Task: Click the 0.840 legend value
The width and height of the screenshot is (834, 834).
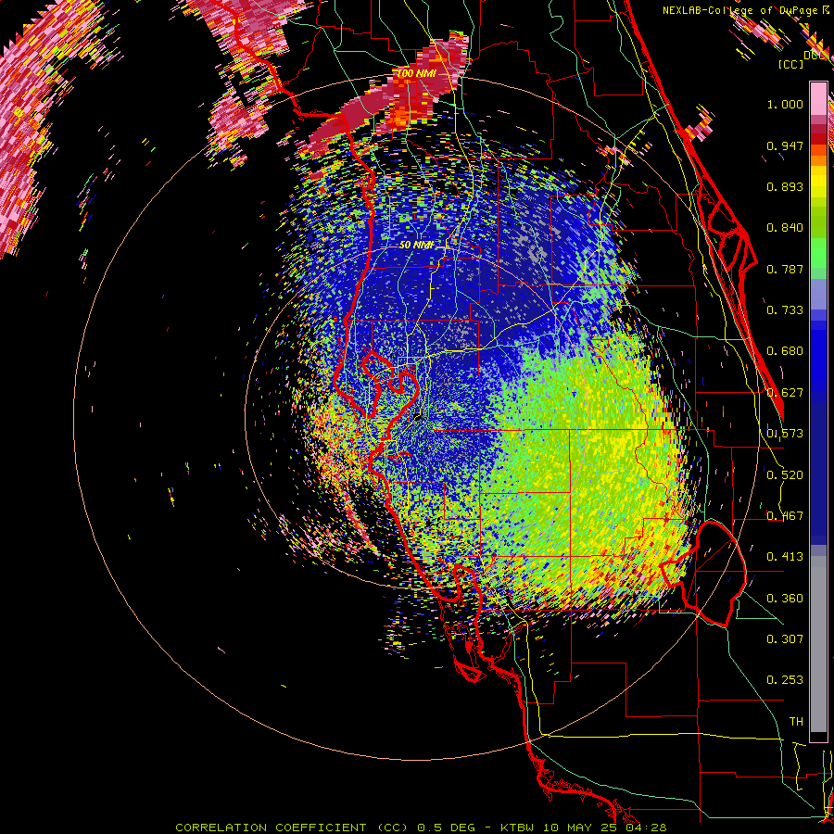Action: [785, 228]
